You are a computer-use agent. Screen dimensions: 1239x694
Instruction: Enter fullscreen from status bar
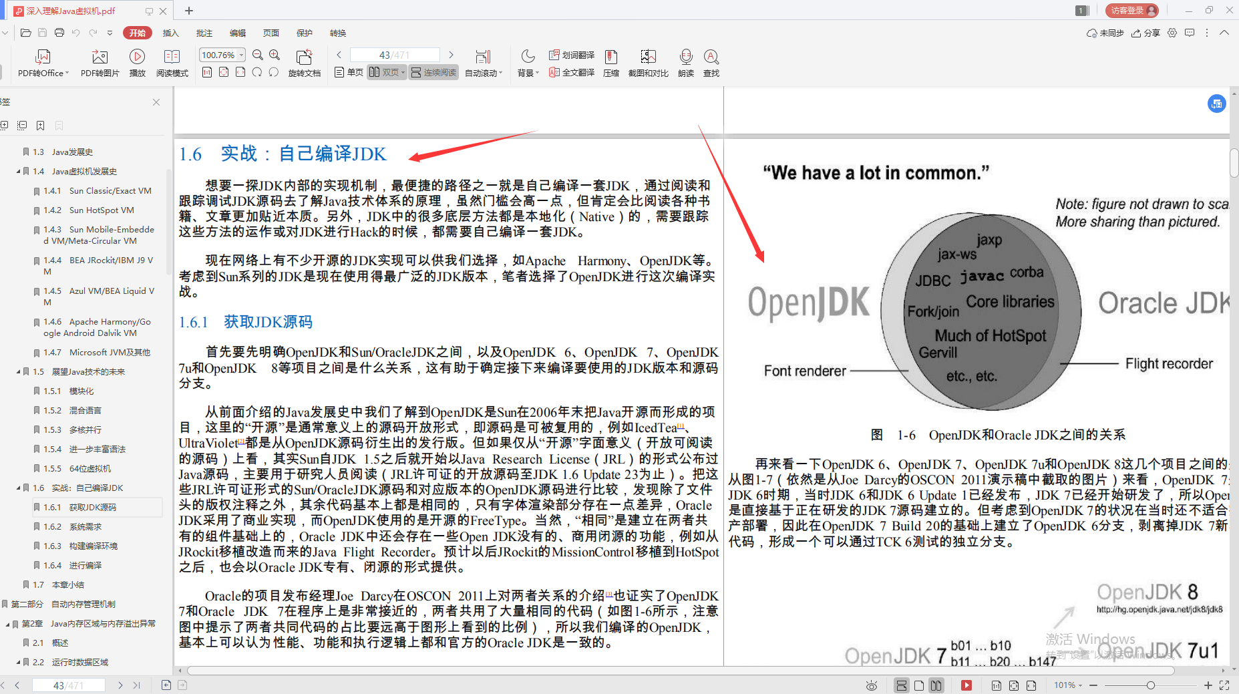(1224, 685)
